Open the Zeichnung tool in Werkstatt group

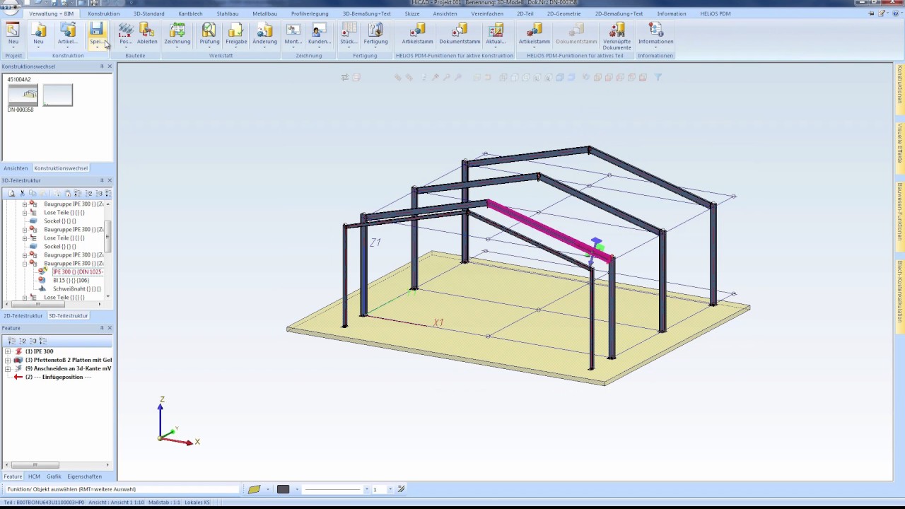(177, 33)
